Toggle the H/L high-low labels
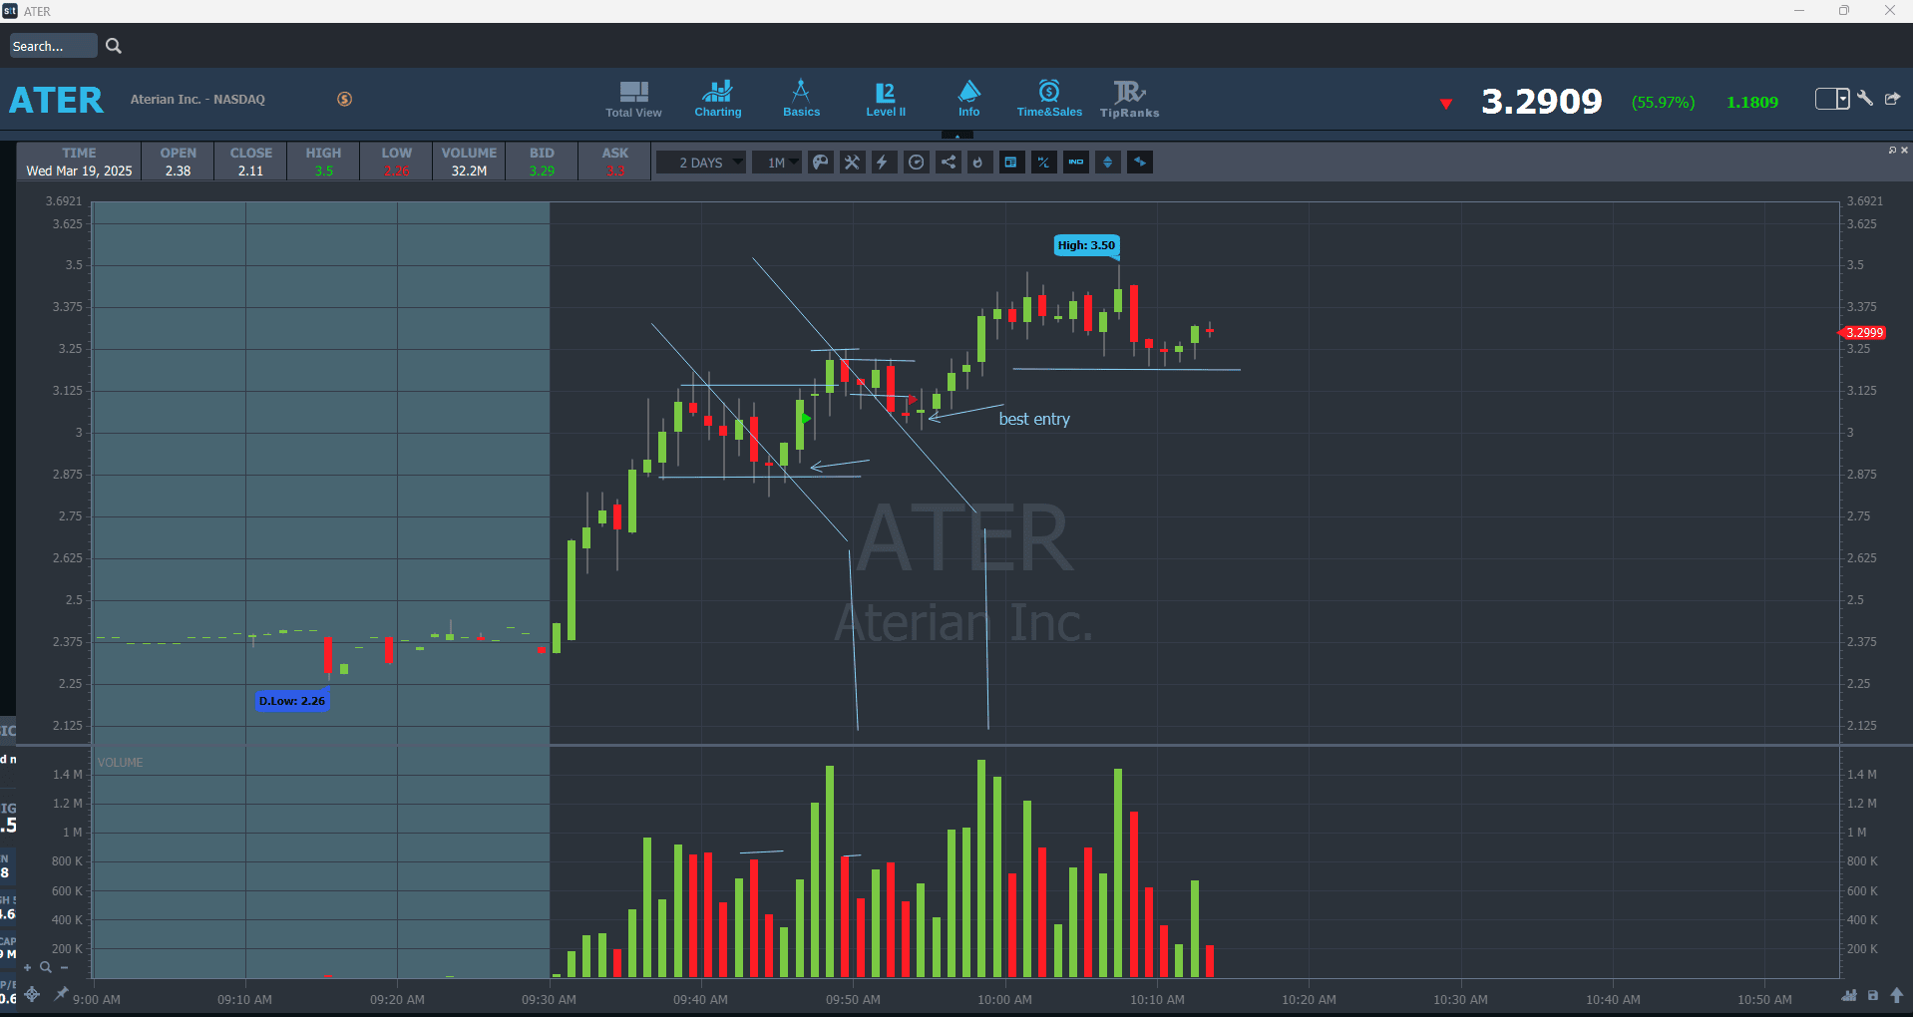 (1043, 162)
